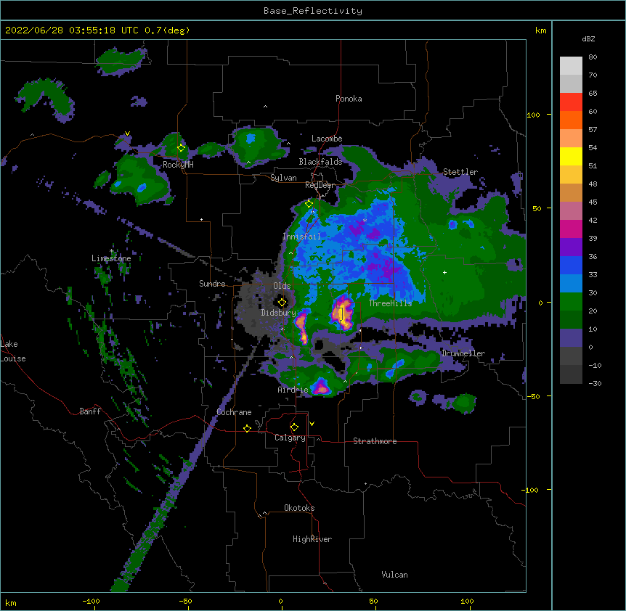Click the Limestone label on the map

[111, 258]
